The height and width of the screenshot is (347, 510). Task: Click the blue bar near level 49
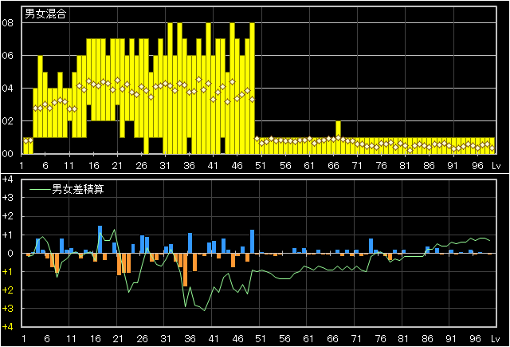tap(252, 242)
